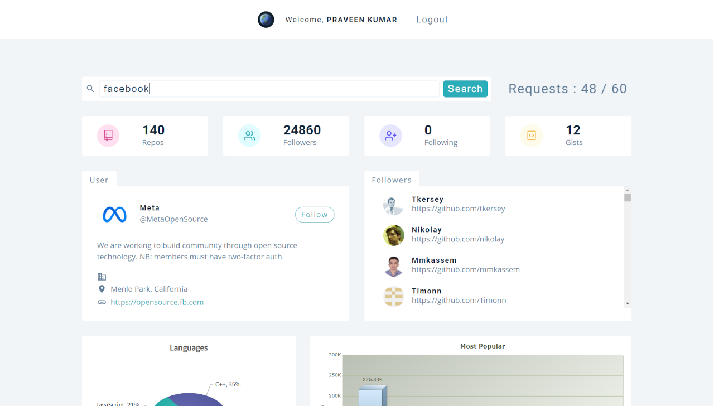Click the 12 Gists count

point(573,130)
